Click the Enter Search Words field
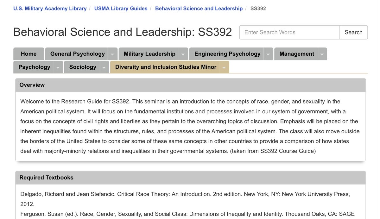Viewport: 380px width, 219px height. click(289, 32)
